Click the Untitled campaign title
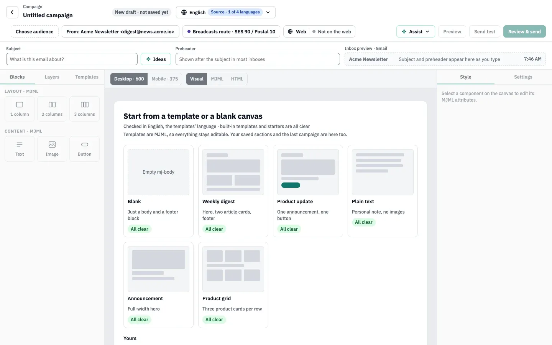552x345 pixels. coord(48,15)
